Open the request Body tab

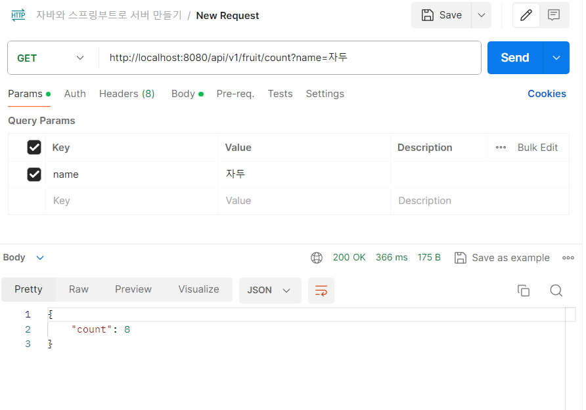[x=187, y=94]
